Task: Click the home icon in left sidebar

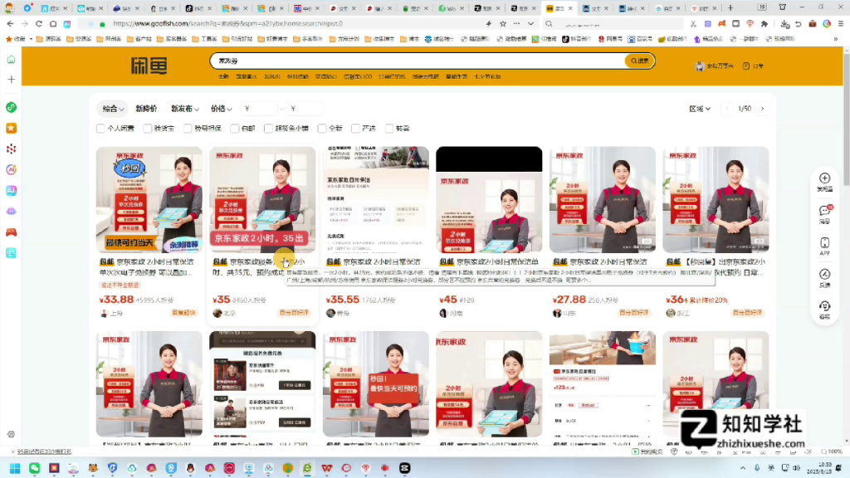Action: tap(11, 60)
